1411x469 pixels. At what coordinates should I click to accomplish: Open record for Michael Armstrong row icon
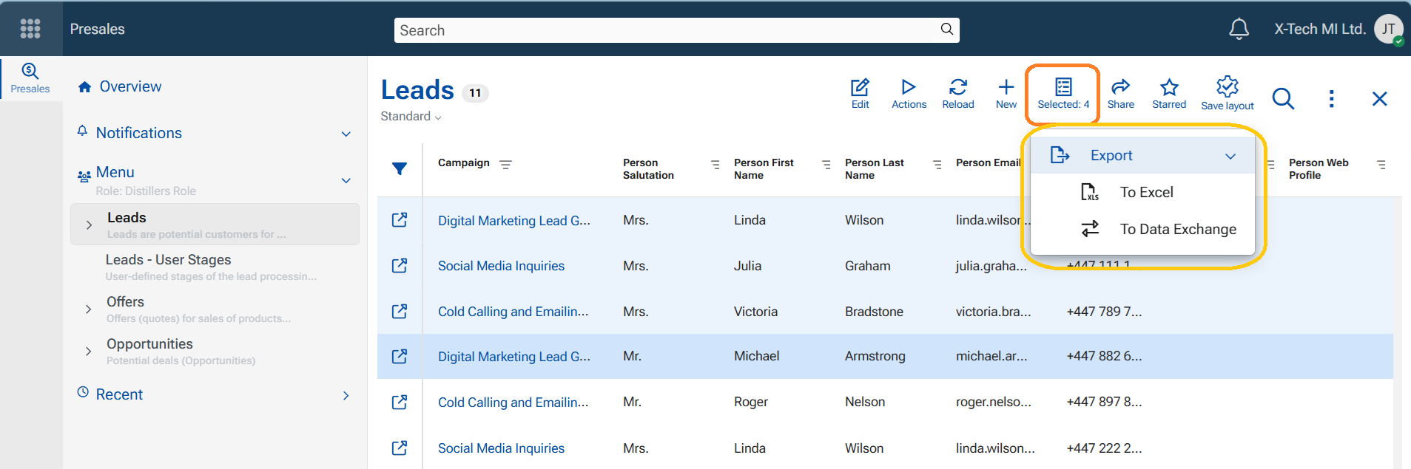click(x=400, y=357)
